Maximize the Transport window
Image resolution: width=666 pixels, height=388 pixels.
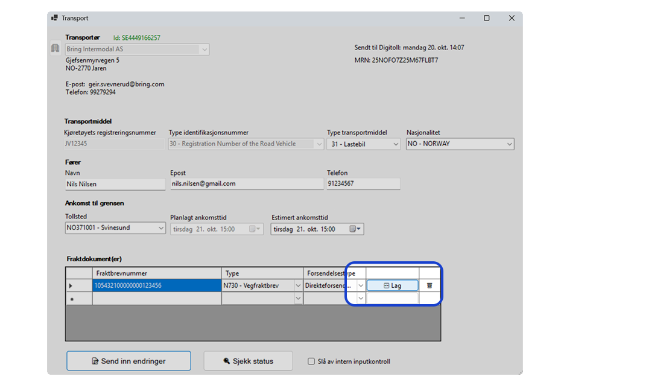tap(487, 18)
